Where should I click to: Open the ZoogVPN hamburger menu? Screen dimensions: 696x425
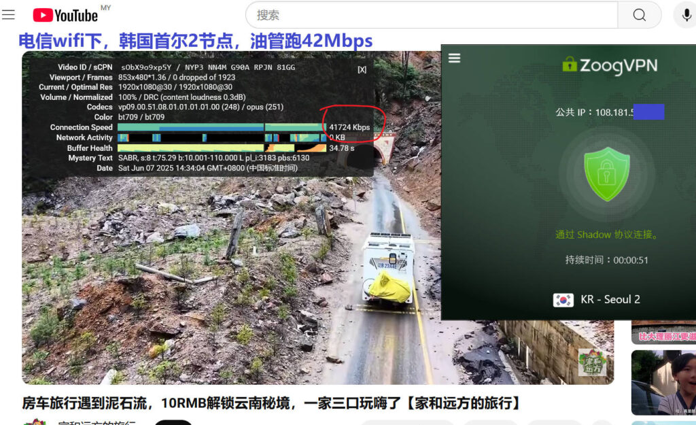point(455,58)
